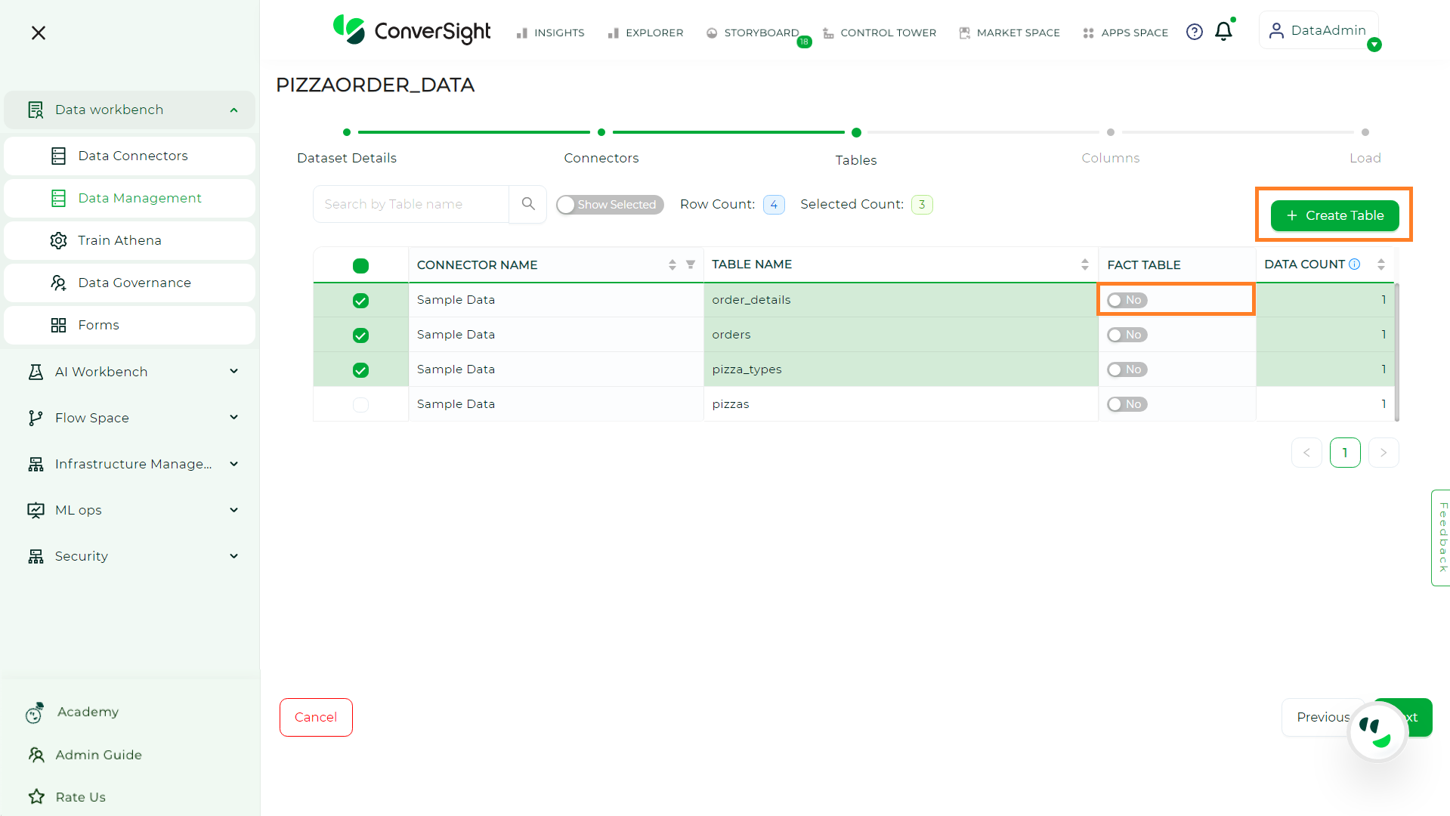The height and width of the screenshot is (816, 1450).
Task: Go to previous page arrow
Action: tap(1306, 453)
